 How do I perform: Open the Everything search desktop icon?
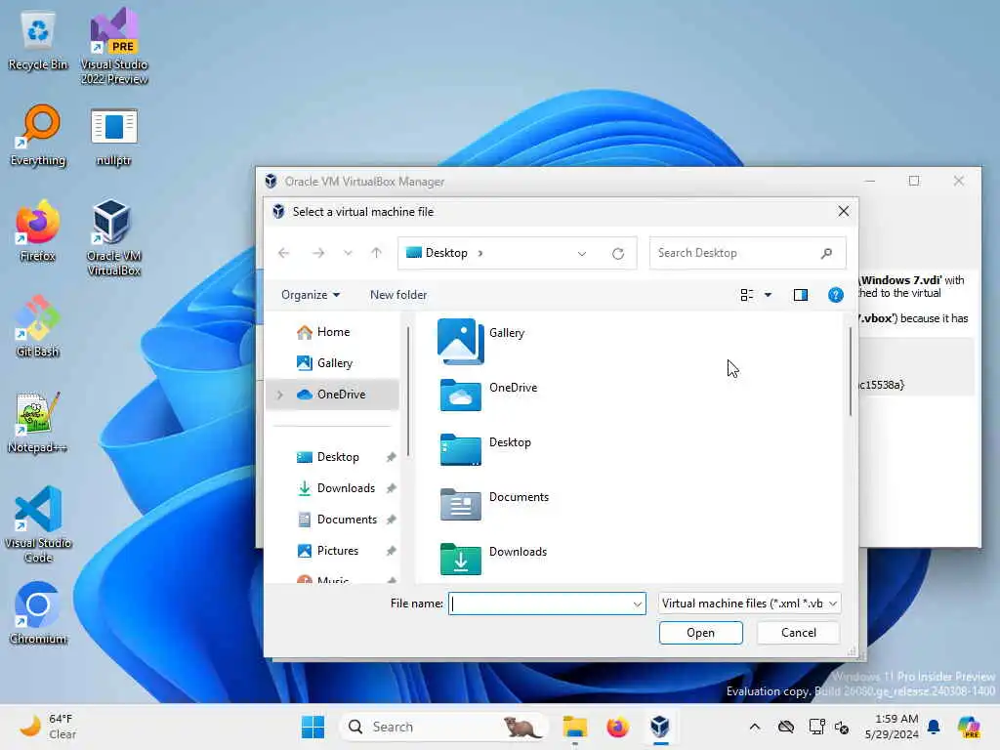(x=38, y=136)
